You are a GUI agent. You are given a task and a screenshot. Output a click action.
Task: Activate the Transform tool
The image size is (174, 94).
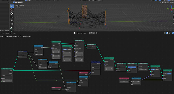[x=12, y=24]
